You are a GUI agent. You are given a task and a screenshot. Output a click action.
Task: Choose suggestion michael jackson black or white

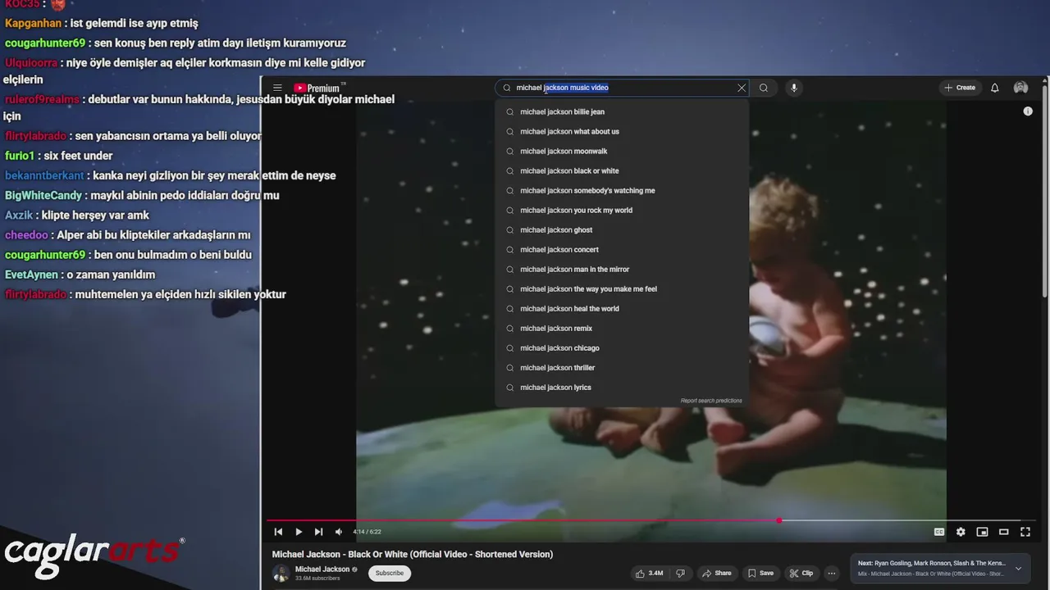coord(622,170)
